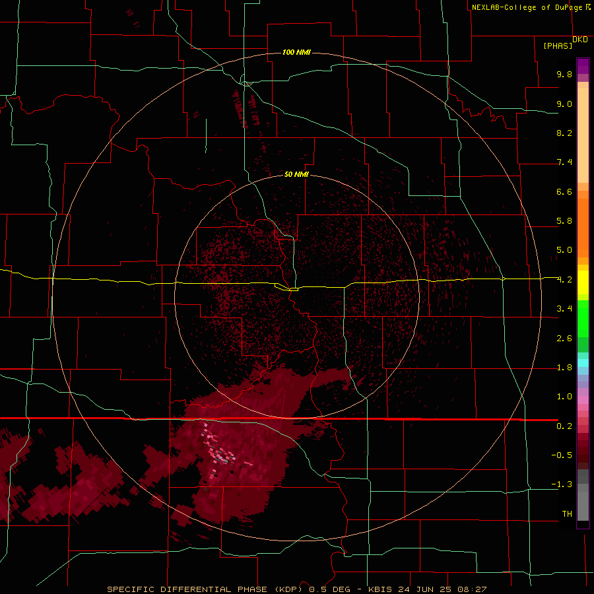
Task: Click the 1.8 value on the color scale
Action: 564,368
